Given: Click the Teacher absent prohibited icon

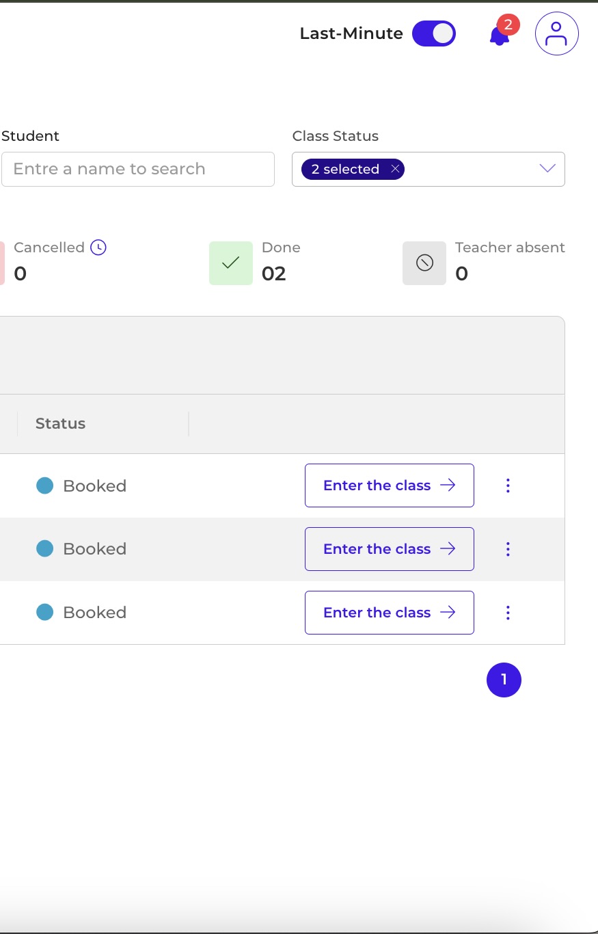Looking at the screenshot, I should (x=424, y=263).
